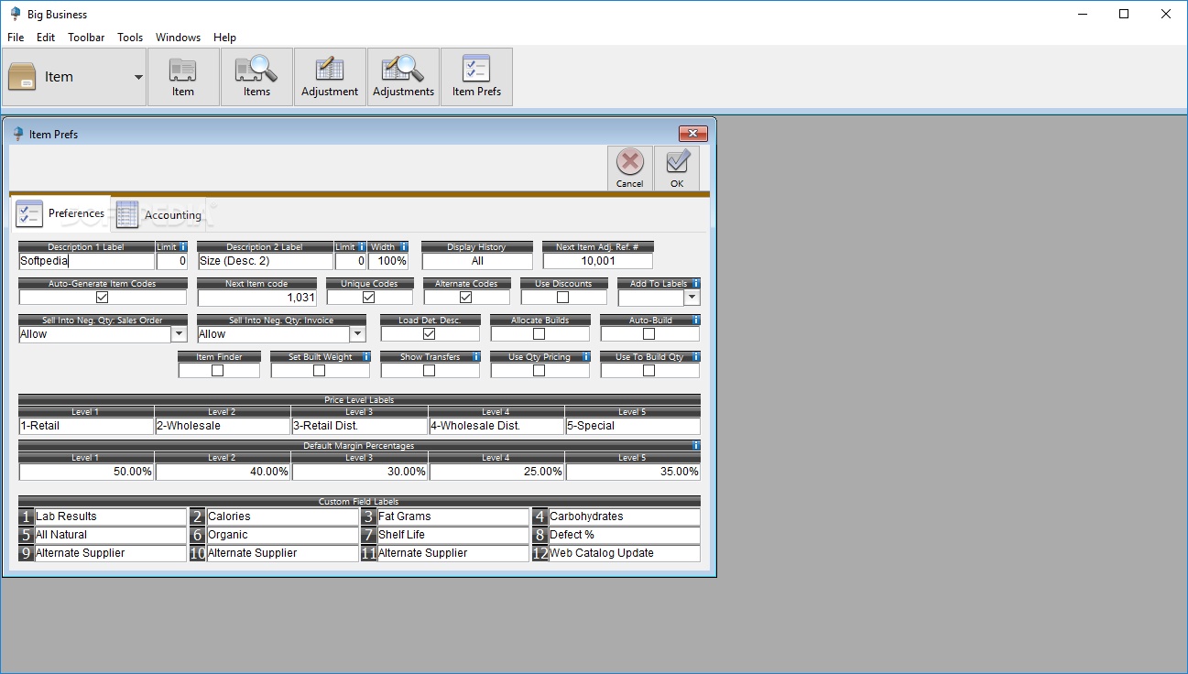
Task: Click info icon next to Show Transfers
Action: tap(476, 357)
